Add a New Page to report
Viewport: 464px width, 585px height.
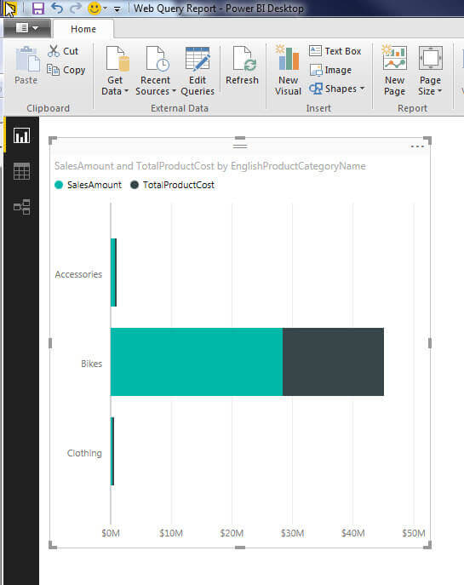pos(394,71)
